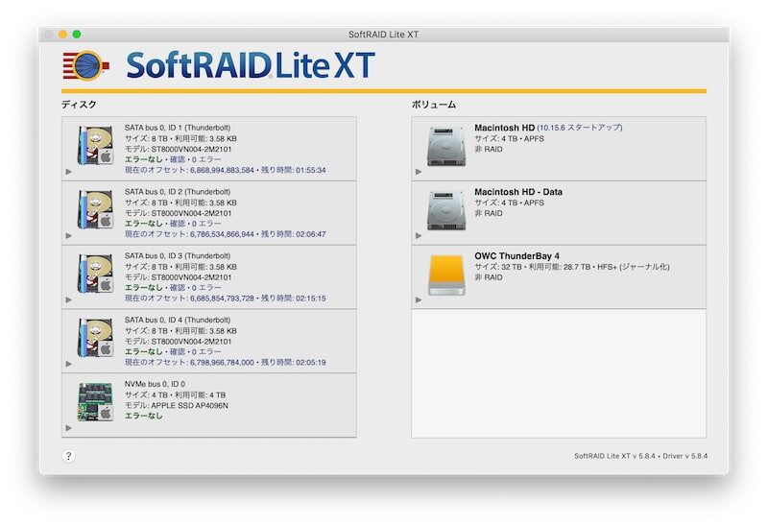
Task: Click the 'ボリューム' section heading
Action: click(434, 105)
